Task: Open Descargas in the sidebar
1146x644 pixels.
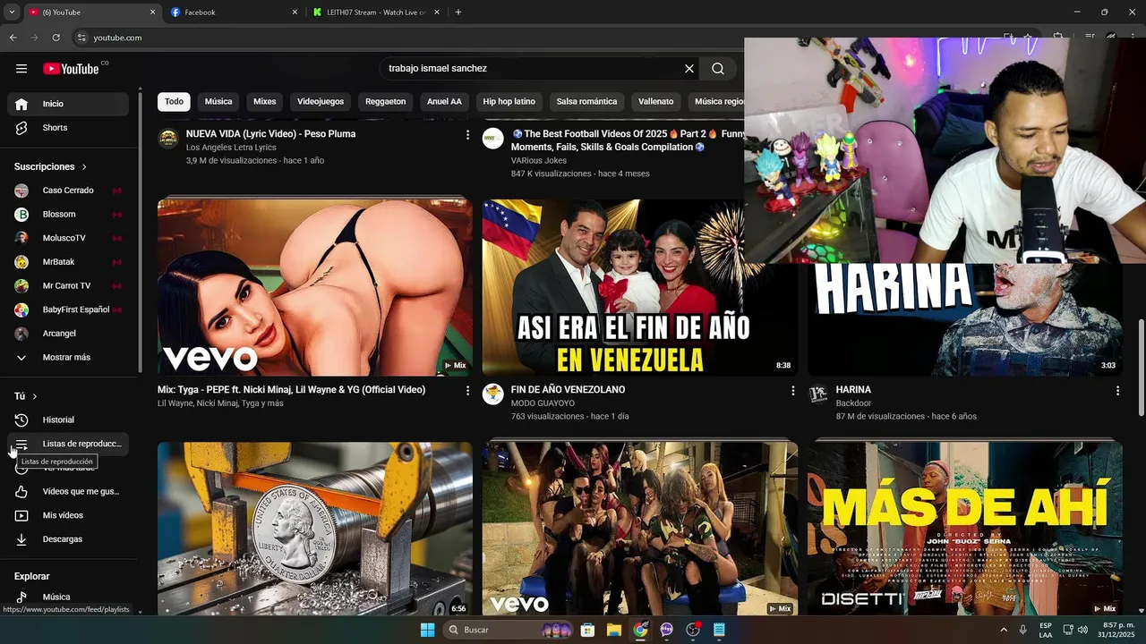Action: (x=68, y=539)
